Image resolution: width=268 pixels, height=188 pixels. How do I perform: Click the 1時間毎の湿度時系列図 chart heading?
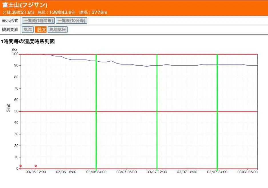pyautogui.click(x=28, y=41)
